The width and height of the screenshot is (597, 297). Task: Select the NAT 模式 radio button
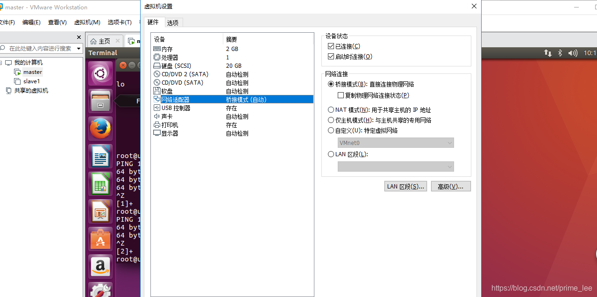tap(331, 109)
